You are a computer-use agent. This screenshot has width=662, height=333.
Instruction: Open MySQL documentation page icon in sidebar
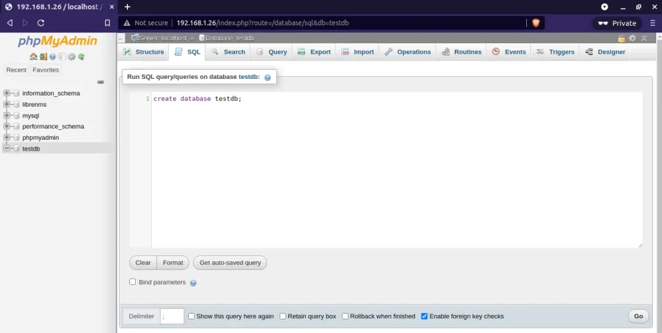point(61,56)
